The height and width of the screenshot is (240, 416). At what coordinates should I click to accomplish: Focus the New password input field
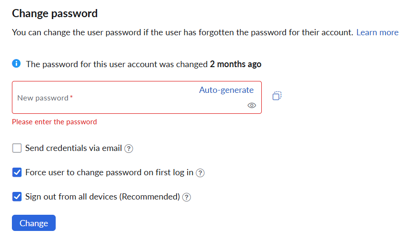(x=137, y=98)
